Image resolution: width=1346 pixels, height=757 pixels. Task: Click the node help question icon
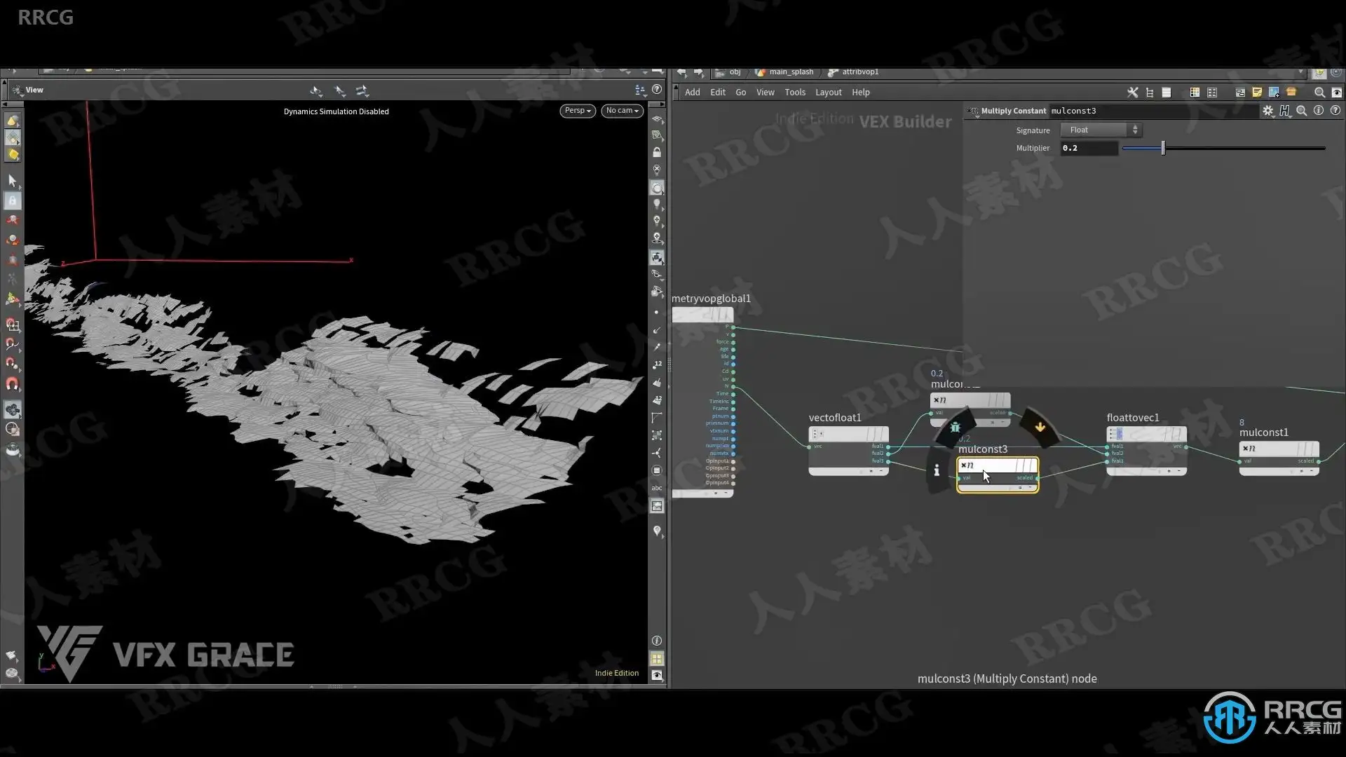coord(1335,111)
